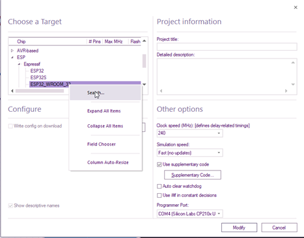Select ESP32_WROOM_32 chip row
Viewport: 304px width, 238px height.
[85, 84]
